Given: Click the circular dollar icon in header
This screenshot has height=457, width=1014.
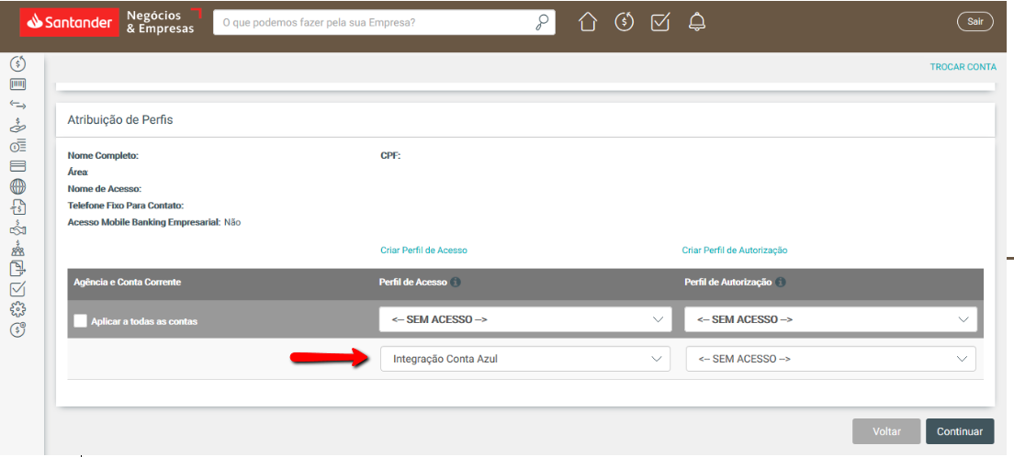Looking at the screenshot, I should click(x=625, y=23).
